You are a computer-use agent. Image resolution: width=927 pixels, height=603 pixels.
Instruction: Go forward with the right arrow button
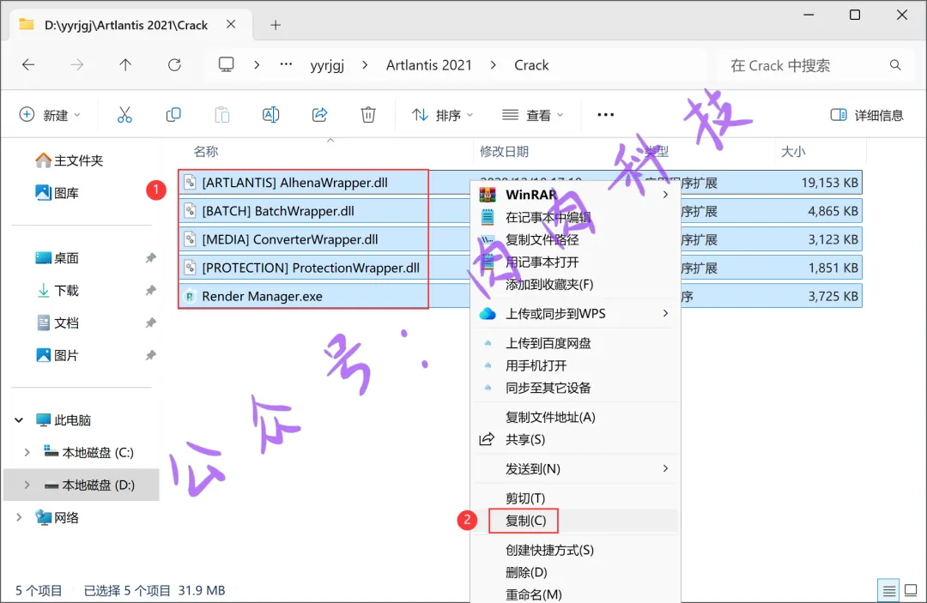click(x=77, y=65)
